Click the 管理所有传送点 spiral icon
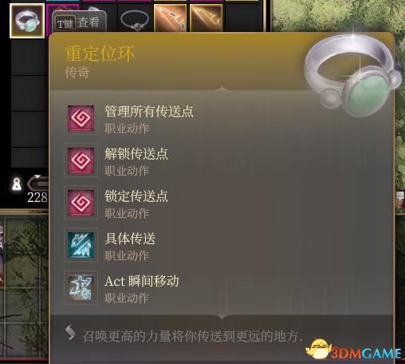This screenshot has width=405, height=364. pos(81,118)
